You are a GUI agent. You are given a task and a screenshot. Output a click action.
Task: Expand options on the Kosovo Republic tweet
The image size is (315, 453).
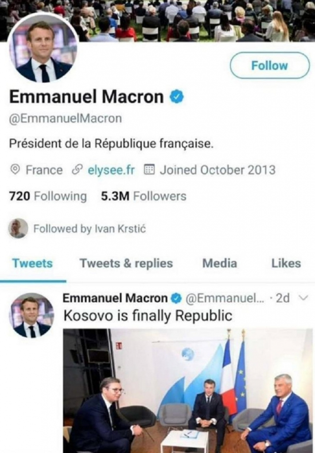[302, 299]
